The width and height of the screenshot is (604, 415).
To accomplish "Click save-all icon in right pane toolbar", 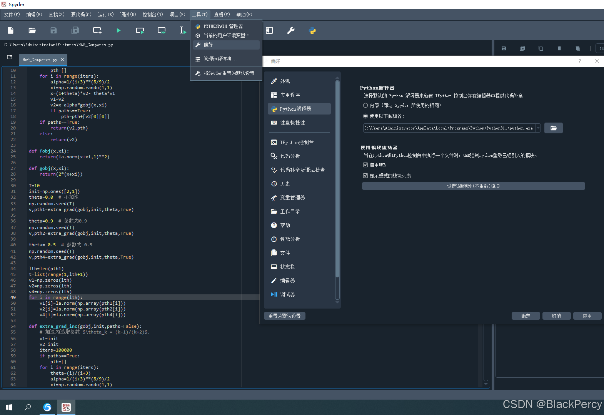I will point(522,48).
